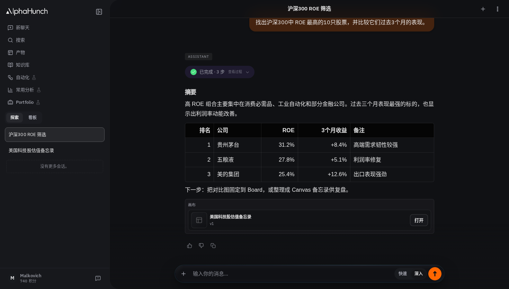Switch to the 探索 tab
The width and height of the screenshot is (509, 289).
15,118
